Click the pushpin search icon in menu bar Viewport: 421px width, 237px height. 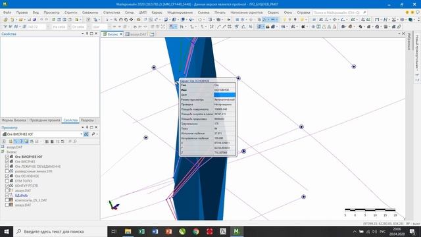364,13
